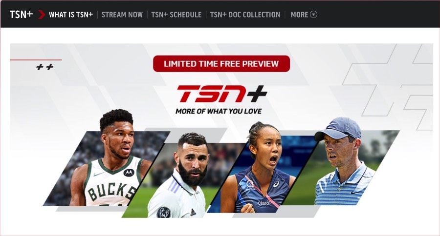This screenshot has height=236, width=440.
Task: Click the TSN+ logo in navigation bar
Action: [x=21, y=15]
